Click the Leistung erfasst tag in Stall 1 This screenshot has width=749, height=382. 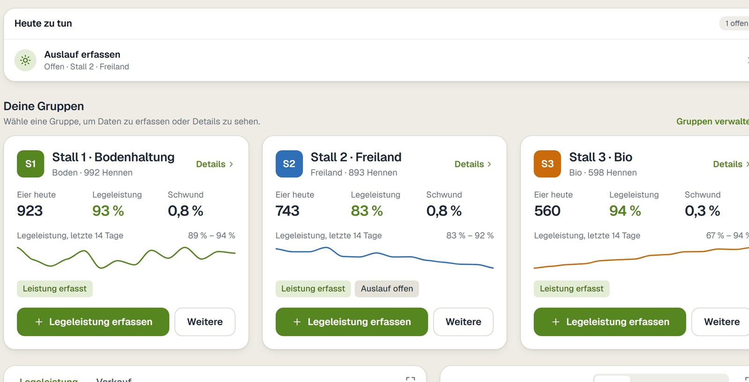(55, 289)
